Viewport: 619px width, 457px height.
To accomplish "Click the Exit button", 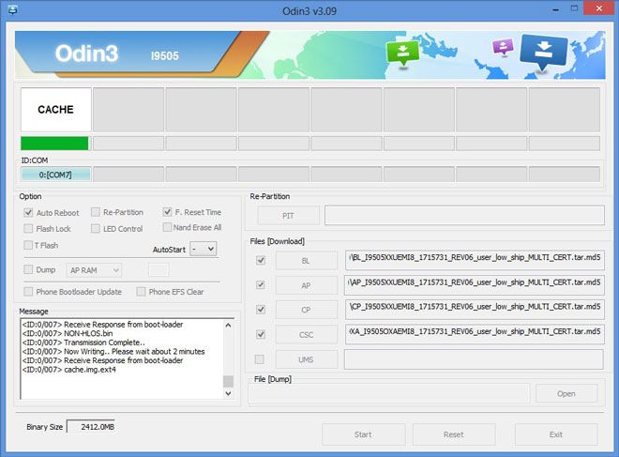I will click(556, 434).
